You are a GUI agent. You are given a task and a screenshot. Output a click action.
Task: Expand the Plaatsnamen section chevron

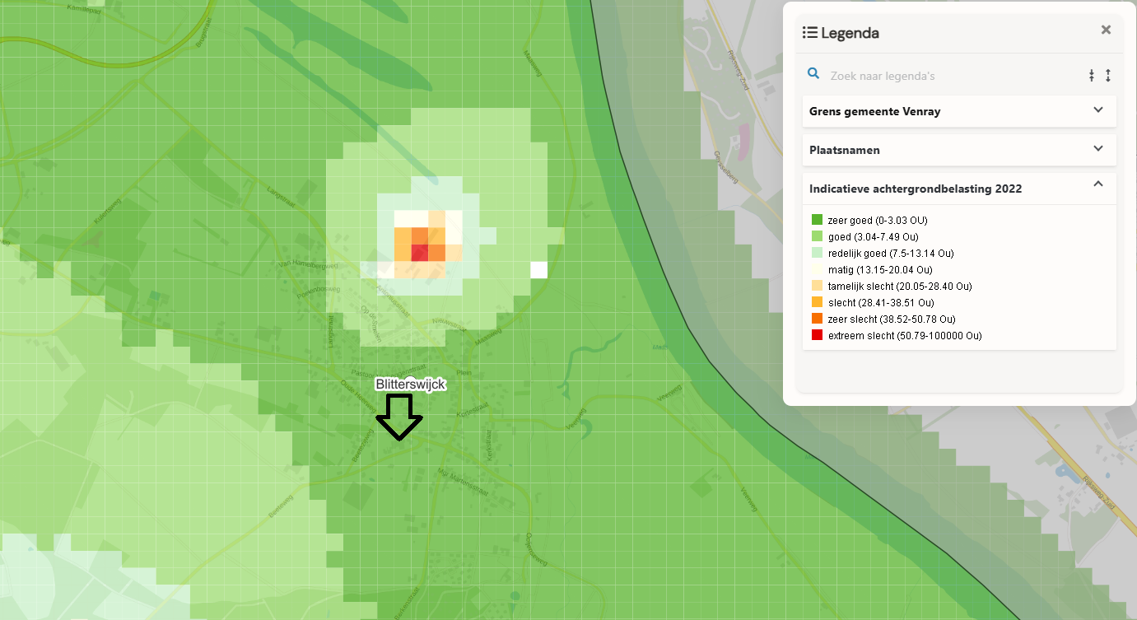(x=1097, y=149)
